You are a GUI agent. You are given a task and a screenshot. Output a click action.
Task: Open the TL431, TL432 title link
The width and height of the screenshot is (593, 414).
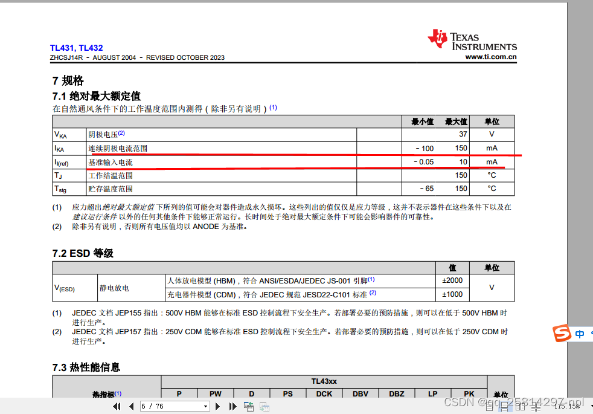[x=77, y=48]
